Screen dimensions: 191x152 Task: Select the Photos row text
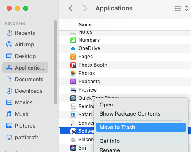click(x=87, y=73)
